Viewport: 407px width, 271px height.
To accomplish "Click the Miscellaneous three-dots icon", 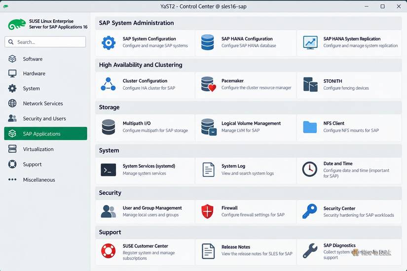I will click(x=12, y=179).
